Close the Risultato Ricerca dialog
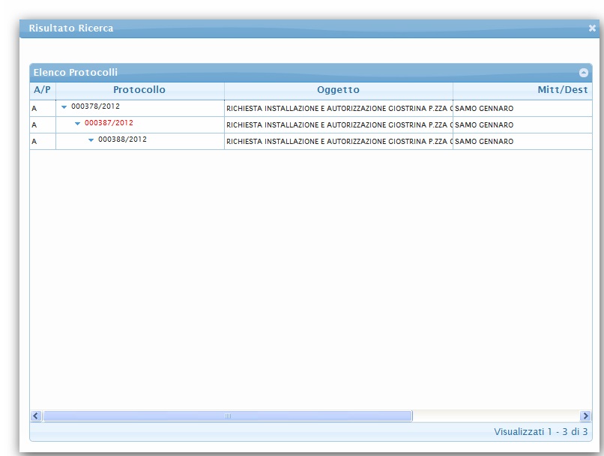 click(x=592, y=28)
